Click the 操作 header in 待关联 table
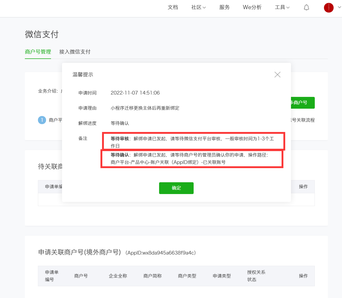This screenshot has height=298, width=342. tap(303, 187)
